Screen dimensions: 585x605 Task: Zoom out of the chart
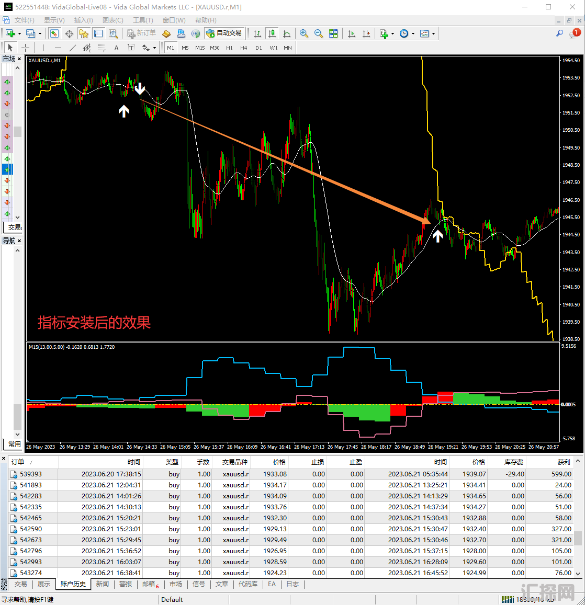pyautogui.click(x=319, y=33)
